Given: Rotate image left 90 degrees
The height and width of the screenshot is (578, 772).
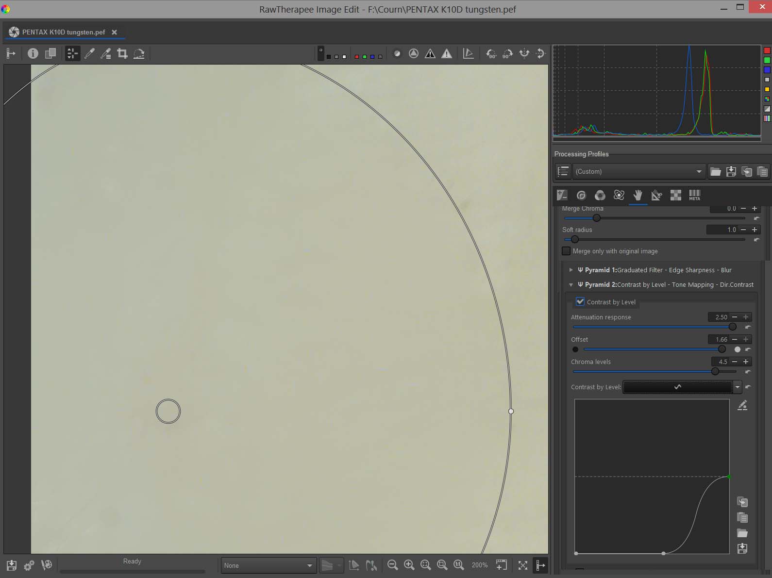Looking at the screenshot, I should 491,54.
